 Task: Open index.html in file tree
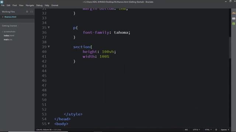point(9,36)
